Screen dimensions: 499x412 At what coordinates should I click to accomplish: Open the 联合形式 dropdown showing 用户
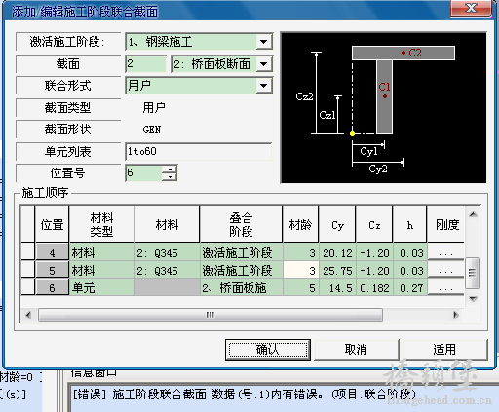tap(263, 86)
